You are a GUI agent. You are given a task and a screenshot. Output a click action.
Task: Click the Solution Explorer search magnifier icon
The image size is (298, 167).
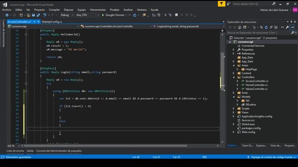tap(293, 33)
